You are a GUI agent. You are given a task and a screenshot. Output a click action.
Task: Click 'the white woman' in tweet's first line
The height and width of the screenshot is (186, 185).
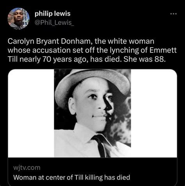(125, 41)
